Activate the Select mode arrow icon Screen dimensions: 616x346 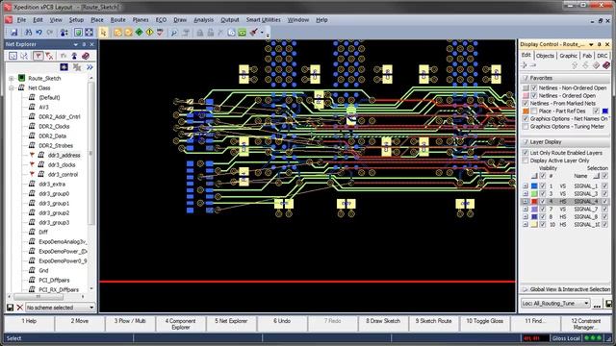pyautogui.click(x=103, y=33)
